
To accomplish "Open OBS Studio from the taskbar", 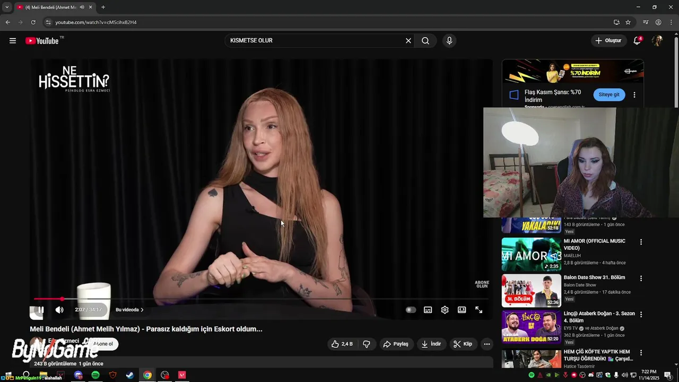I will (165, 375).
